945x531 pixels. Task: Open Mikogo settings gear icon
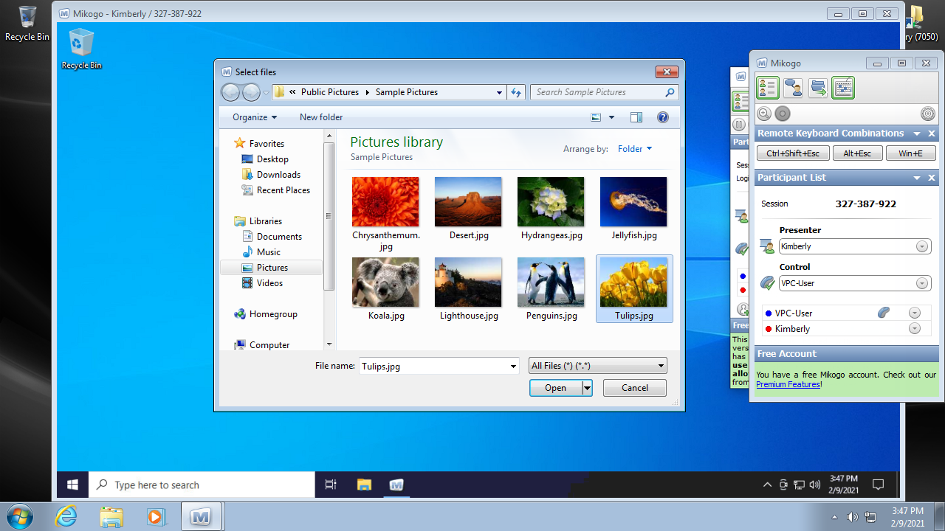pyautogui.click(x=928, y=114)
